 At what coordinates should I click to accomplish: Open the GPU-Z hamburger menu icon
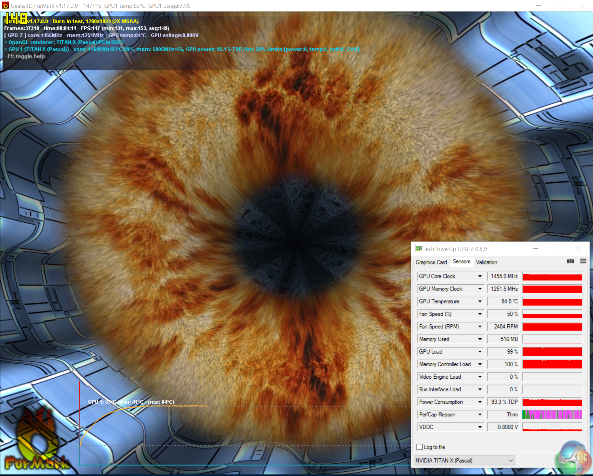point(583,261)
